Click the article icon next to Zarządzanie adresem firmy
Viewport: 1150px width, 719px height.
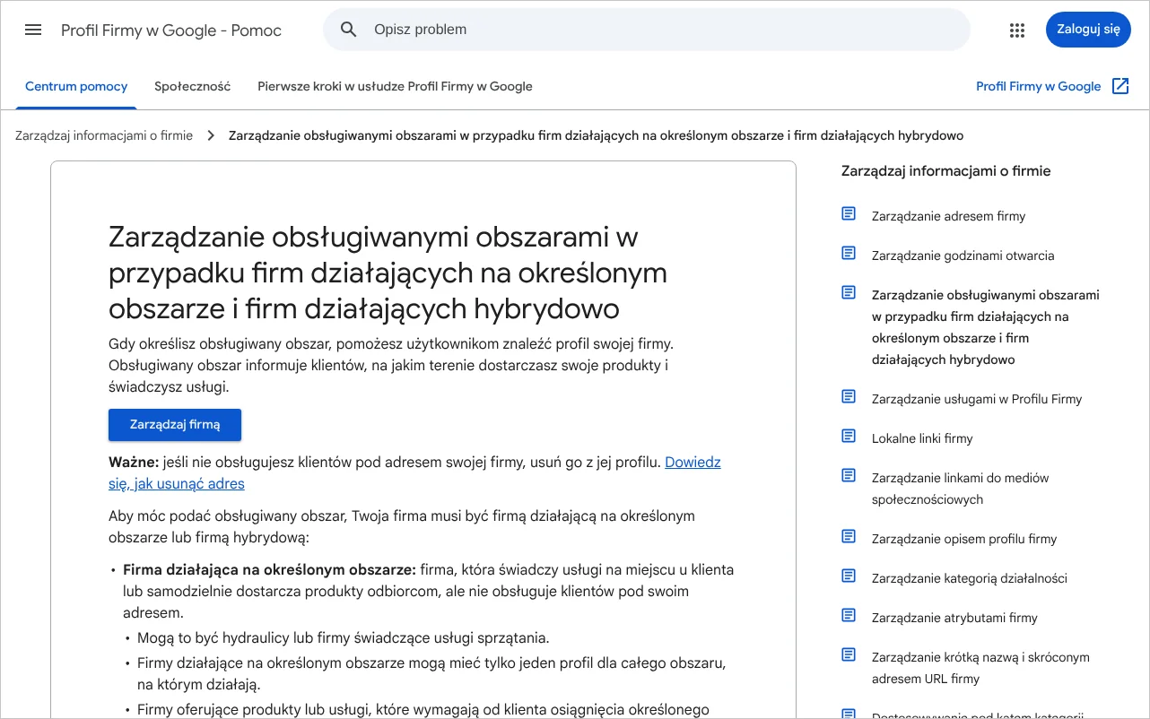pos(849,214)
